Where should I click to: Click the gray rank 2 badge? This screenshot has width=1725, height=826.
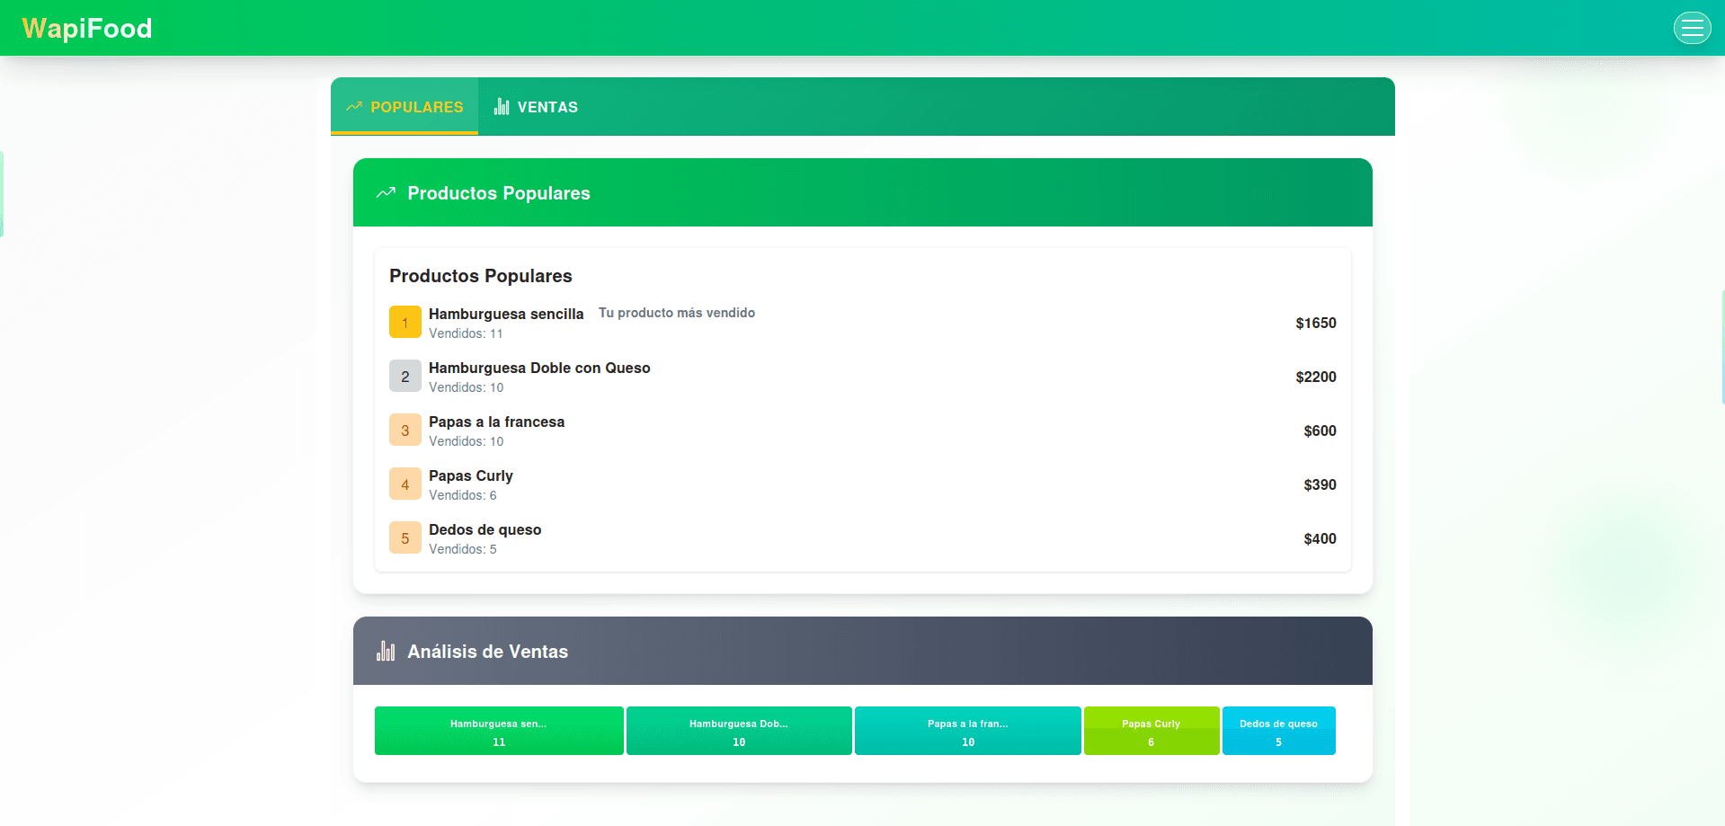[x=405, y=377]
